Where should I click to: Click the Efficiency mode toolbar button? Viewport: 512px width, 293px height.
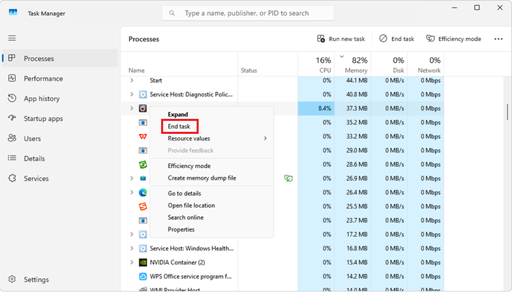(x=453, y=39)
